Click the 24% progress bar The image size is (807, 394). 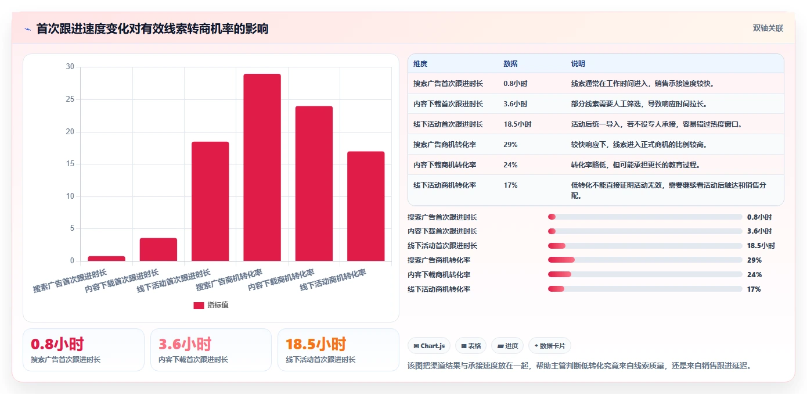point(645,274)
